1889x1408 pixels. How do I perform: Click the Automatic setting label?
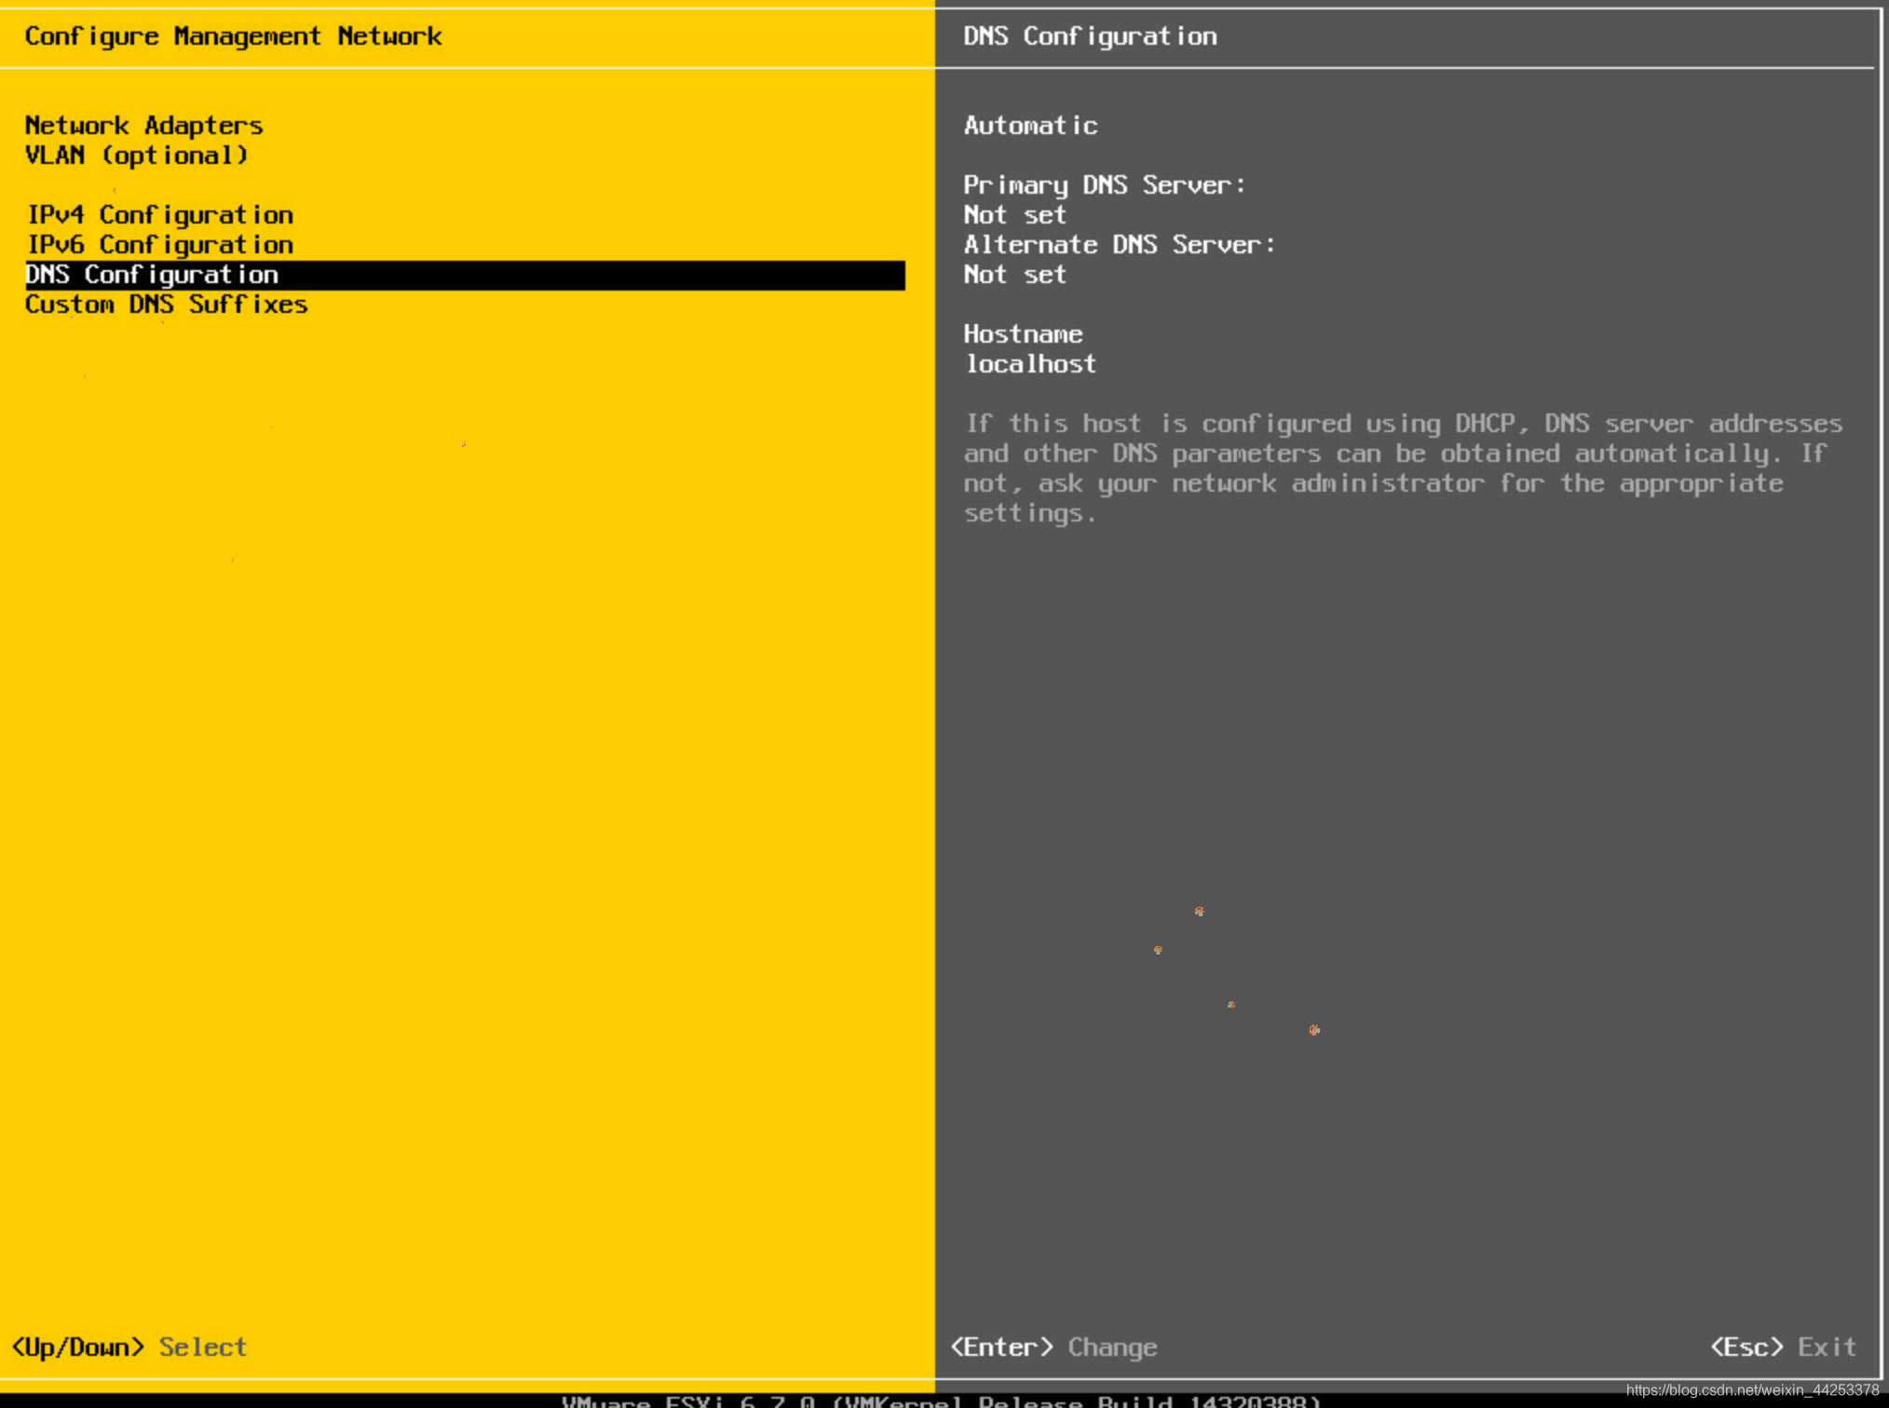point(1030,125)
